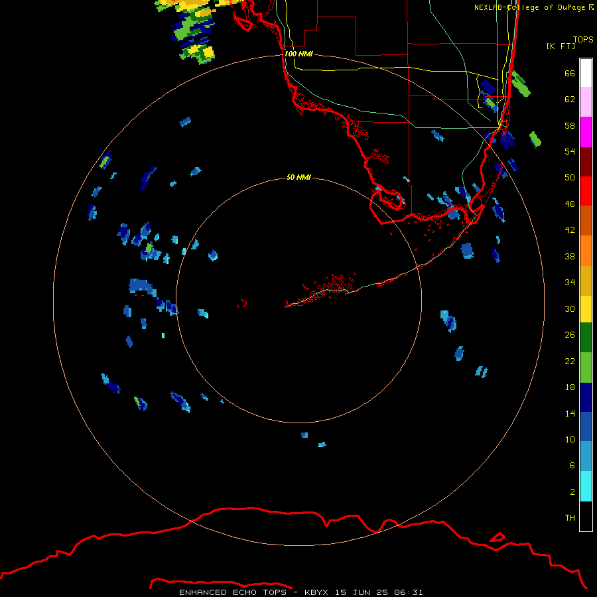Click the 50 NMI range ring label

[298, 177]
